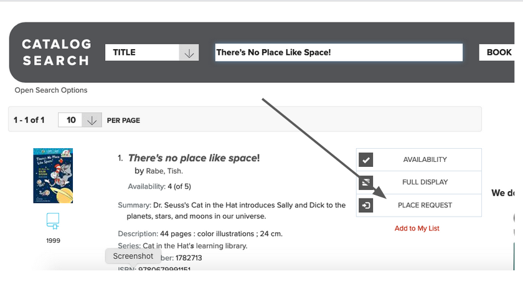This screenshot has width=523, height=297.
Task: Click the FULL DISPLAY button
Action: [x=419, y=182]
